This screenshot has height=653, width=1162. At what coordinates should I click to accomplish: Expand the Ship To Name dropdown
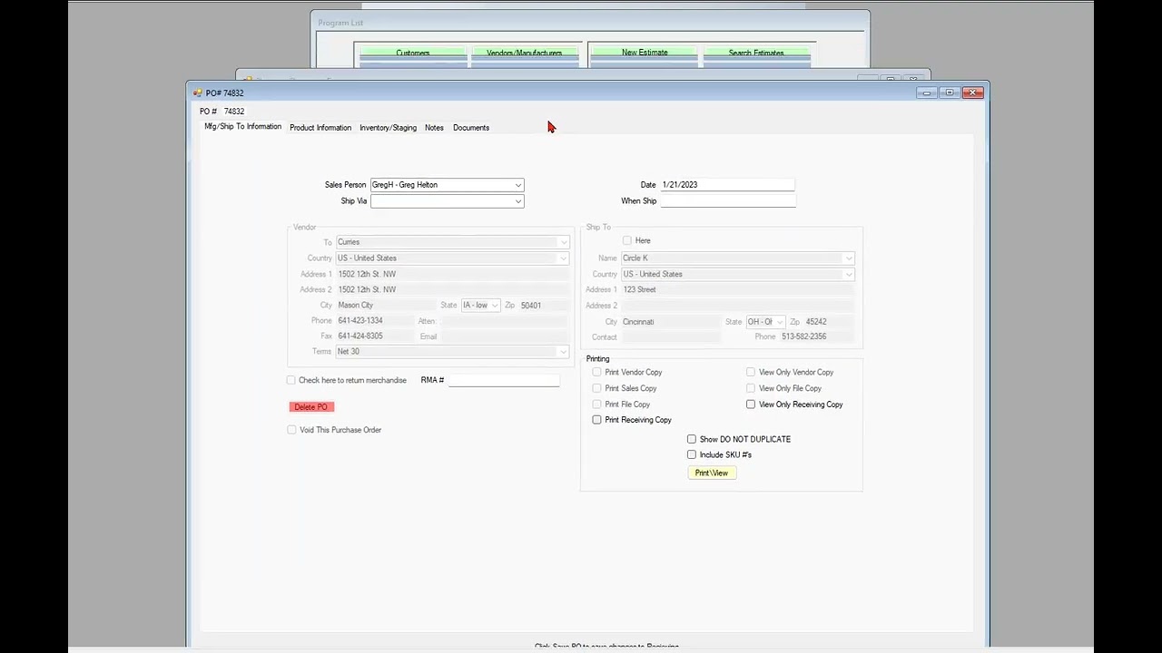(x=848, y=258)
